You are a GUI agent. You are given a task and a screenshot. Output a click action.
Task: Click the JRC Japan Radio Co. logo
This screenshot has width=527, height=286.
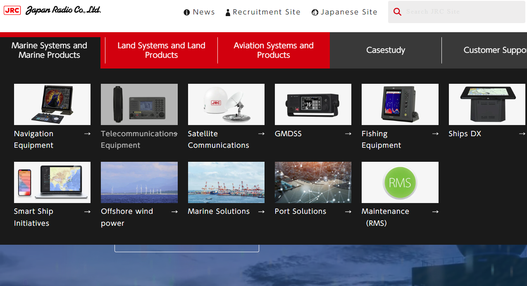(x=52, y=10)
